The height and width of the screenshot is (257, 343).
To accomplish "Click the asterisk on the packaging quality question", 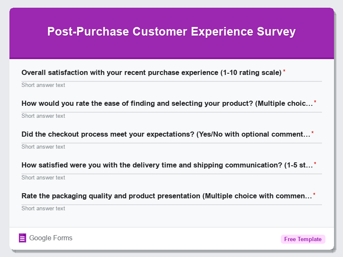I will point(315,194).
